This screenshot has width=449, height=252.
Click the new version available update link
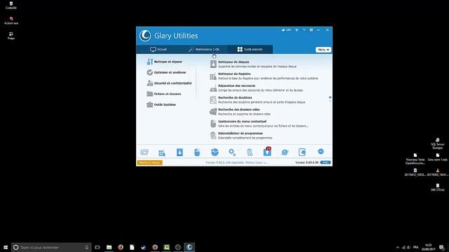[x=236, y=162]
